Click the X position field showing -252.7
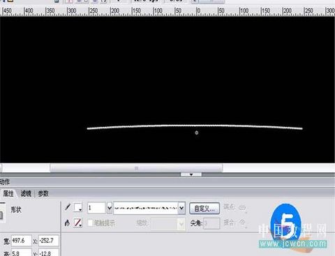Viewport: 335px width, 256px height. (x=49, y=241)
